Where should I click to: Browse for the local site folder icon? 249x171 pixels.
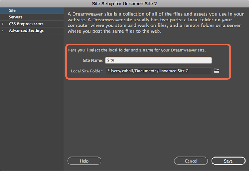(216, 71)
